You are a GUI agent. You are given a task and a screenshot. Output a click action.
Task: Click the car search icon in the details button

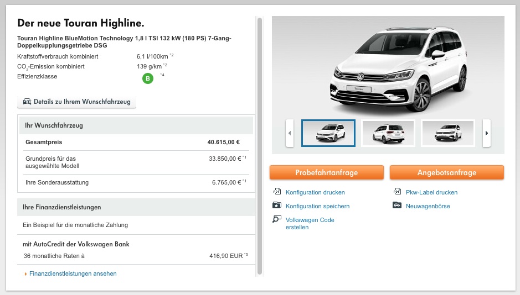[27, 102]
